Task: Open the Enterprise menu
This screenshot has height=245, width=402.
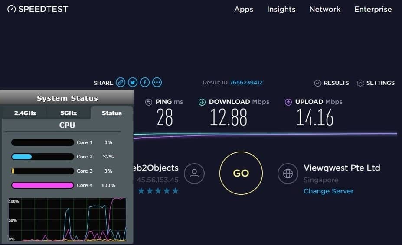Action: tap(373, 9)
